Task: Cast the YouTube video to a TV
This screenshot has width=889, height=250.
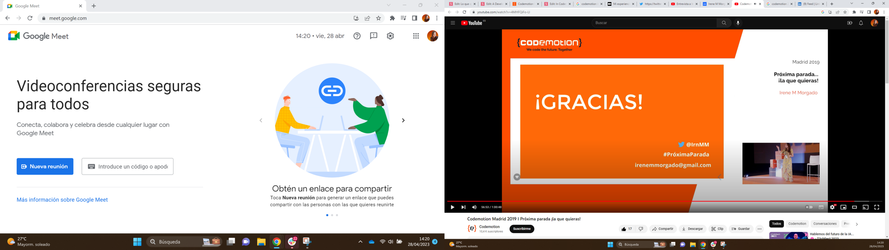Action: 866,207
